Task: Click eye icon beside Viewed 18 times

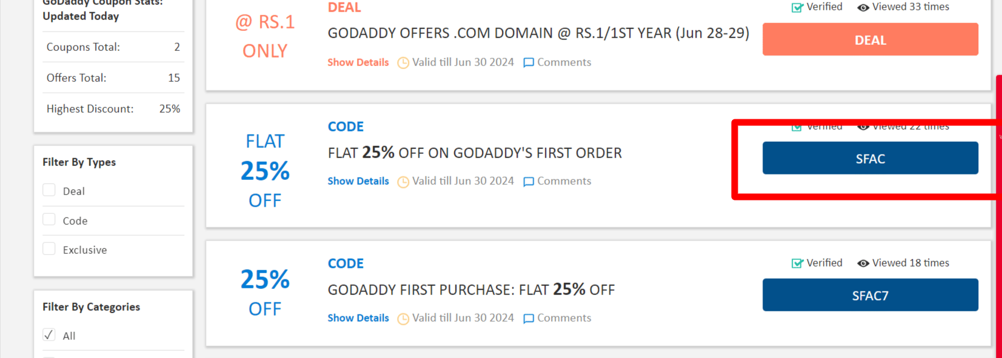Action: 863,264
